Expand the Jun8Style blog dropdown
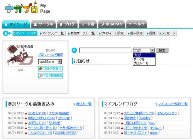Image resolution: width=193 pixels, height=140 pixels. click(59, 61)
